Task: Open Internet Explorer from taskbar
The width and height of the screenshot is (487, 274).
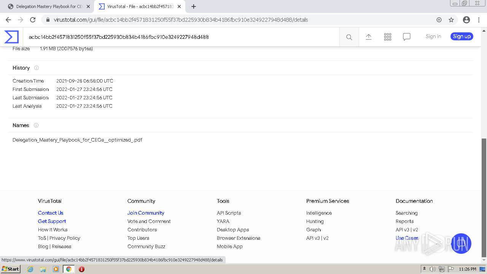Action: (x=30, y=269)
